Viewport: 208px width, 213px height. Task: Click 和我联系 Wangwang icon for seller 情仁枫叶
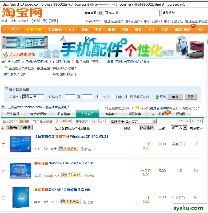(x=68, y=148)
